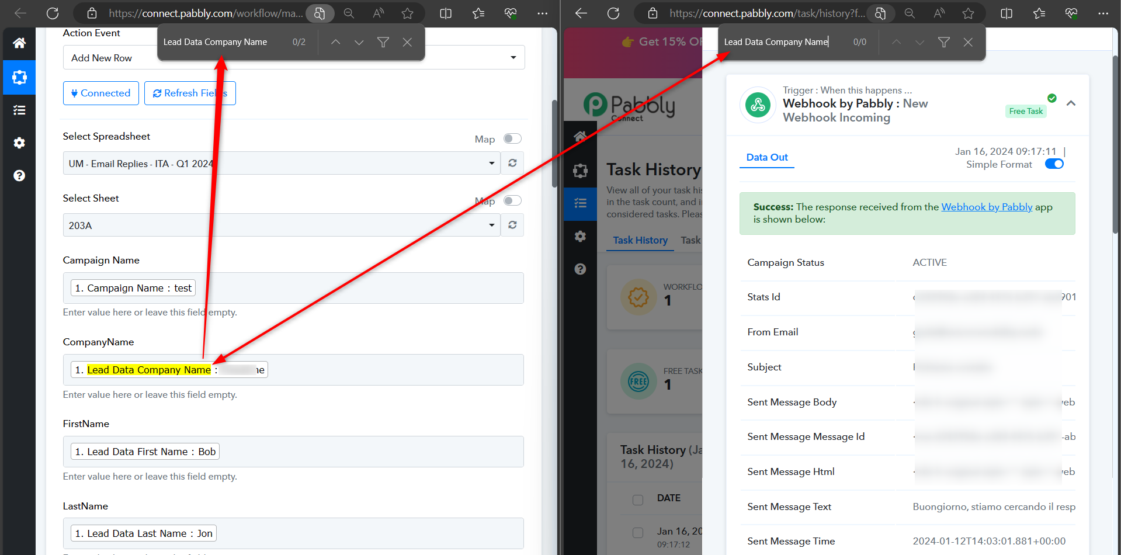Open the Home icon in workflow sidebar
This screenshot has height=555, width=1121.
point(19,43)
